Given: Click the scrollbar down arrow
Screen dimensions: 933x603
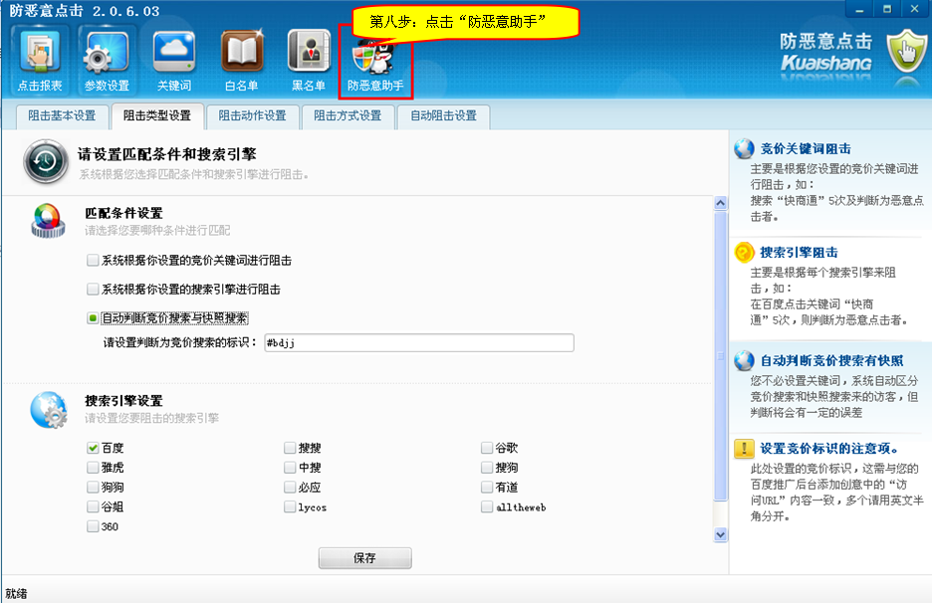Looking at the screenshot, I should [x=721, y=534].
